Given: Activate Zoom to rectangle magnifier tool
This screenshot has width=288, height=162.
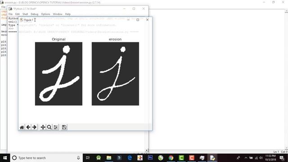Looking at the screenshot, I should pos(49,127).
